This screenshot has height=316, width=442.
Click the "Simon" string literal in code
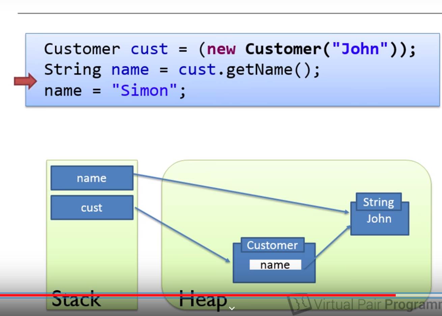(x=144, y=90)
